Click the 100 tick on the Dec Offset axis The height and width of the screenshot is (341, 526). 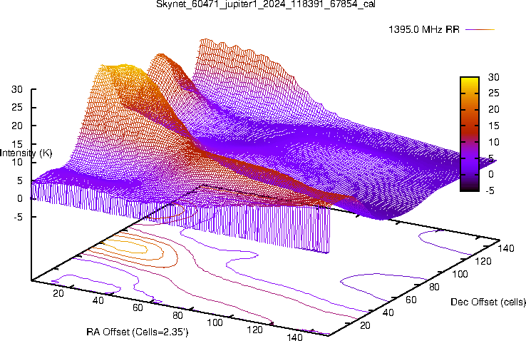point(460,274)
